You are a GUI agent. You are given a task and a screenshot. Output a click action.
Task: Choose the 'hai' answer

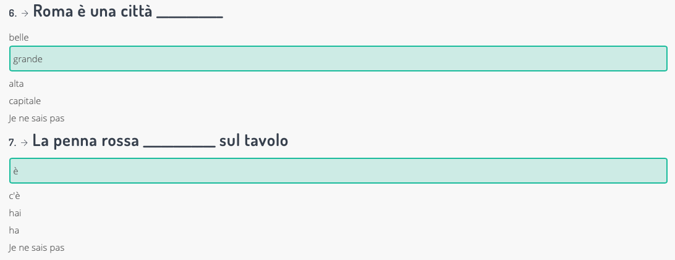15,214
